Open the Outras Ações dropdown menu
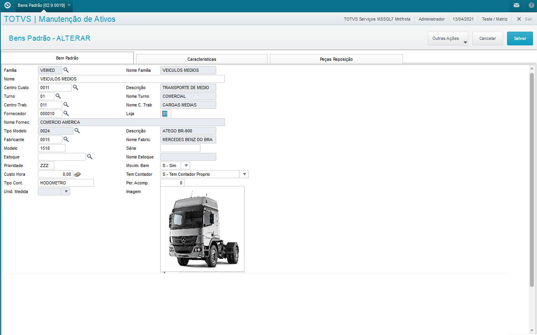Viewport: 537px width, 335px height. [448, 39]
